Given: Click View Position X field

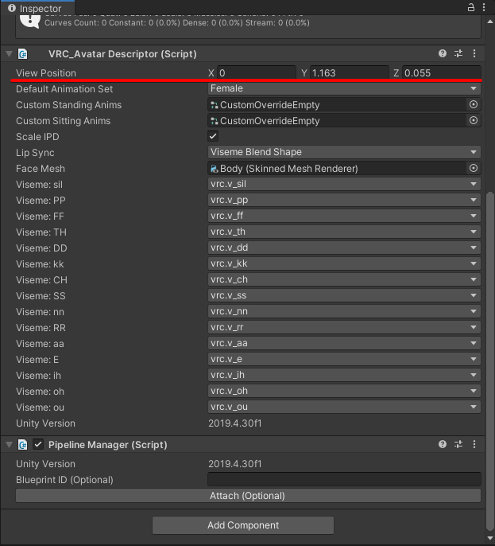Looking at the screenshot, I should tap(257, 72).
